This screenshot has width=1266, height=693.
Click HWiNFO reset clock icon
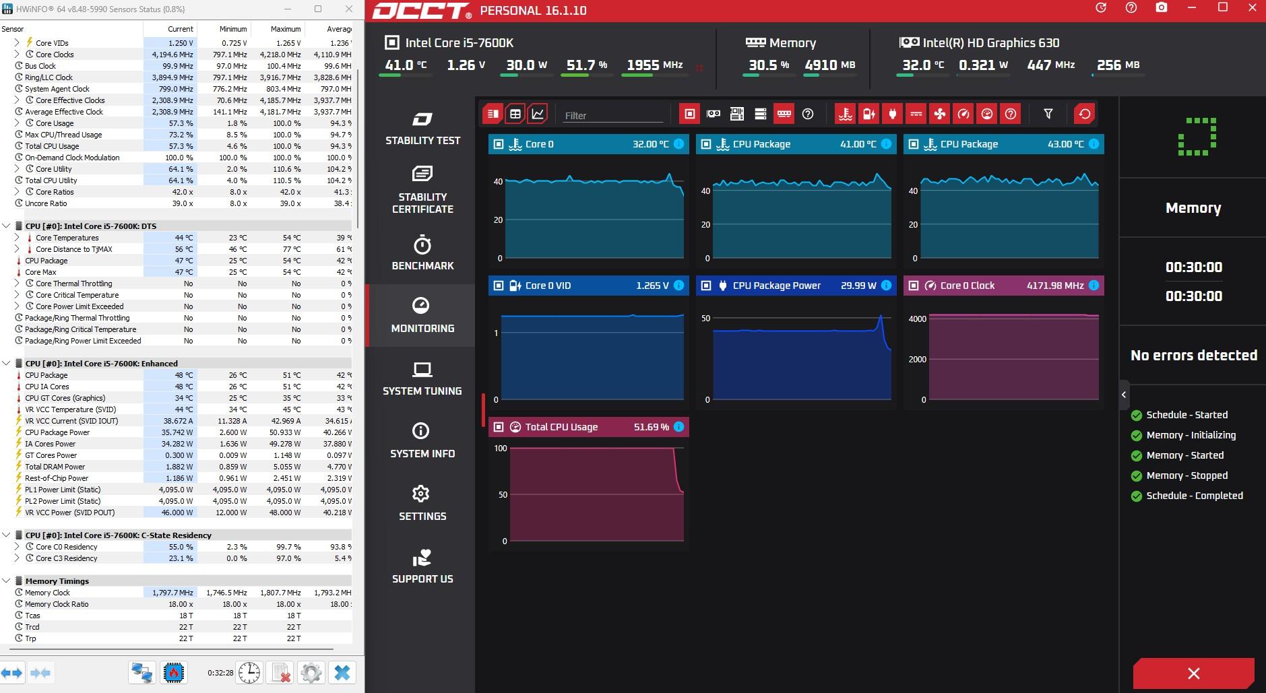[249, 672]
